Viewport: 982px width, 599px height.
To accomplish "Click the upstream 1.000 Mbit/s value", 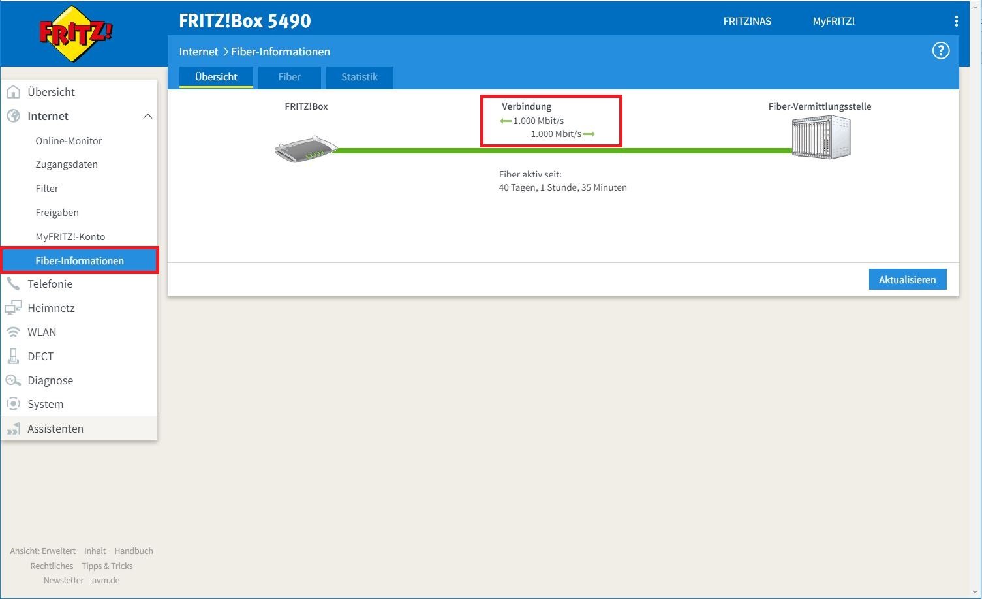I will (556, 134).
